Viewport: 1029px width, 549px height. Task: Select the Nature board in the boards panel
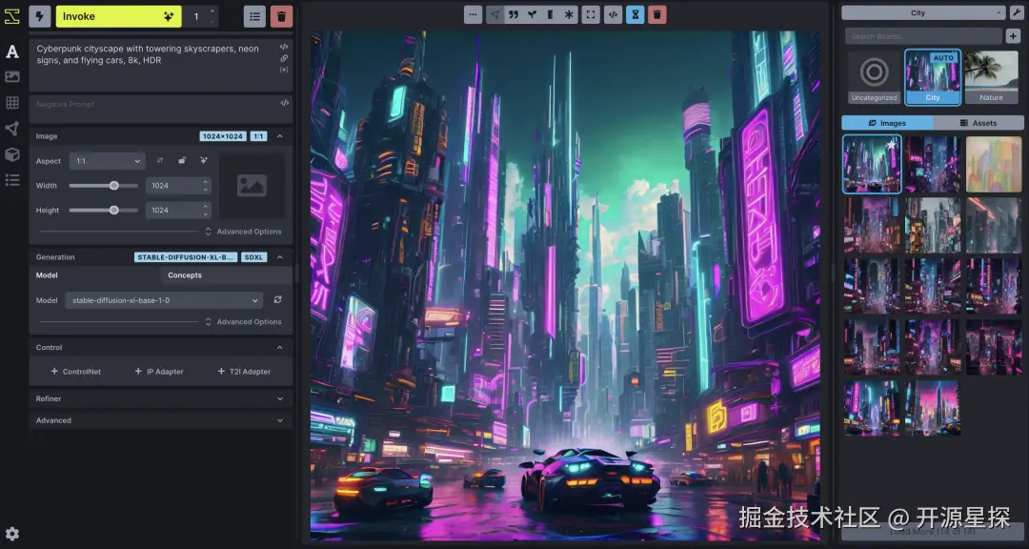992,76
